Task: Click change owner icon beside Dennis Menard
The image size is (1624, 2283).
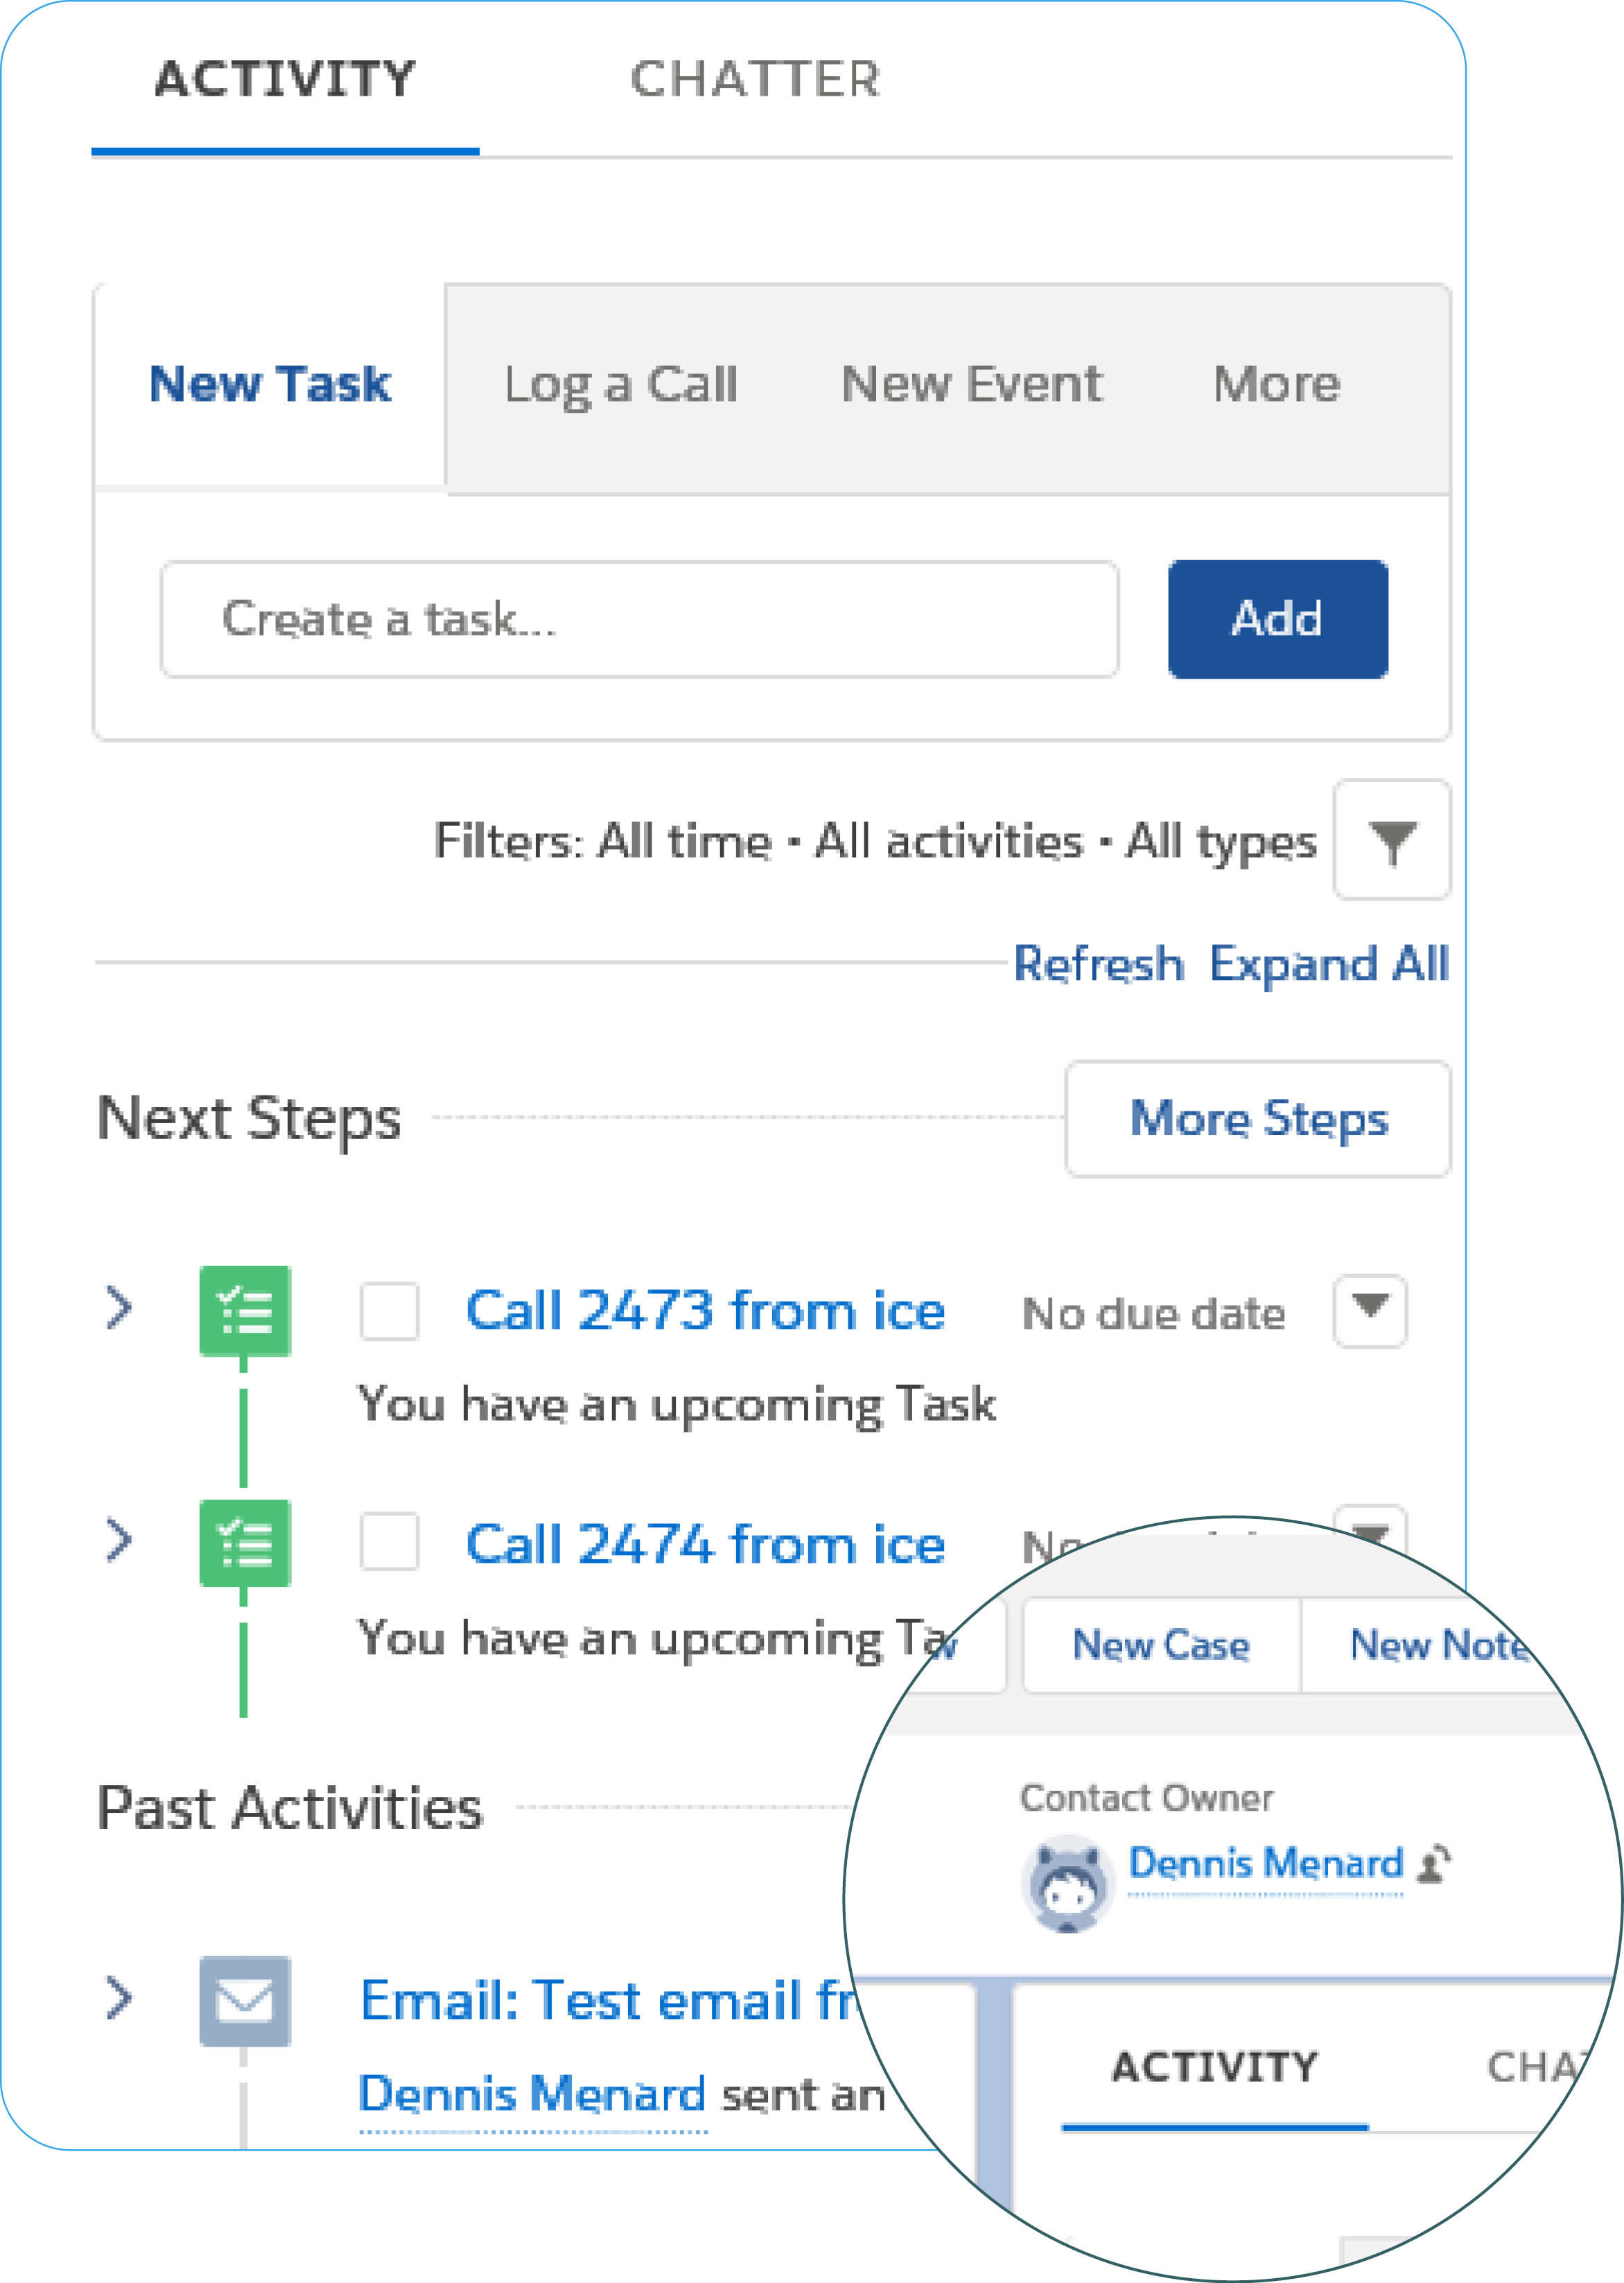Action: point(1435,1863)
